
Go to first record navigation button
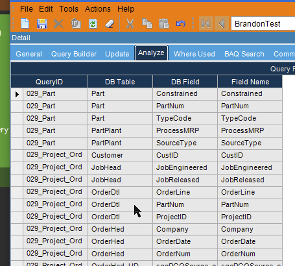coord(206,23)
